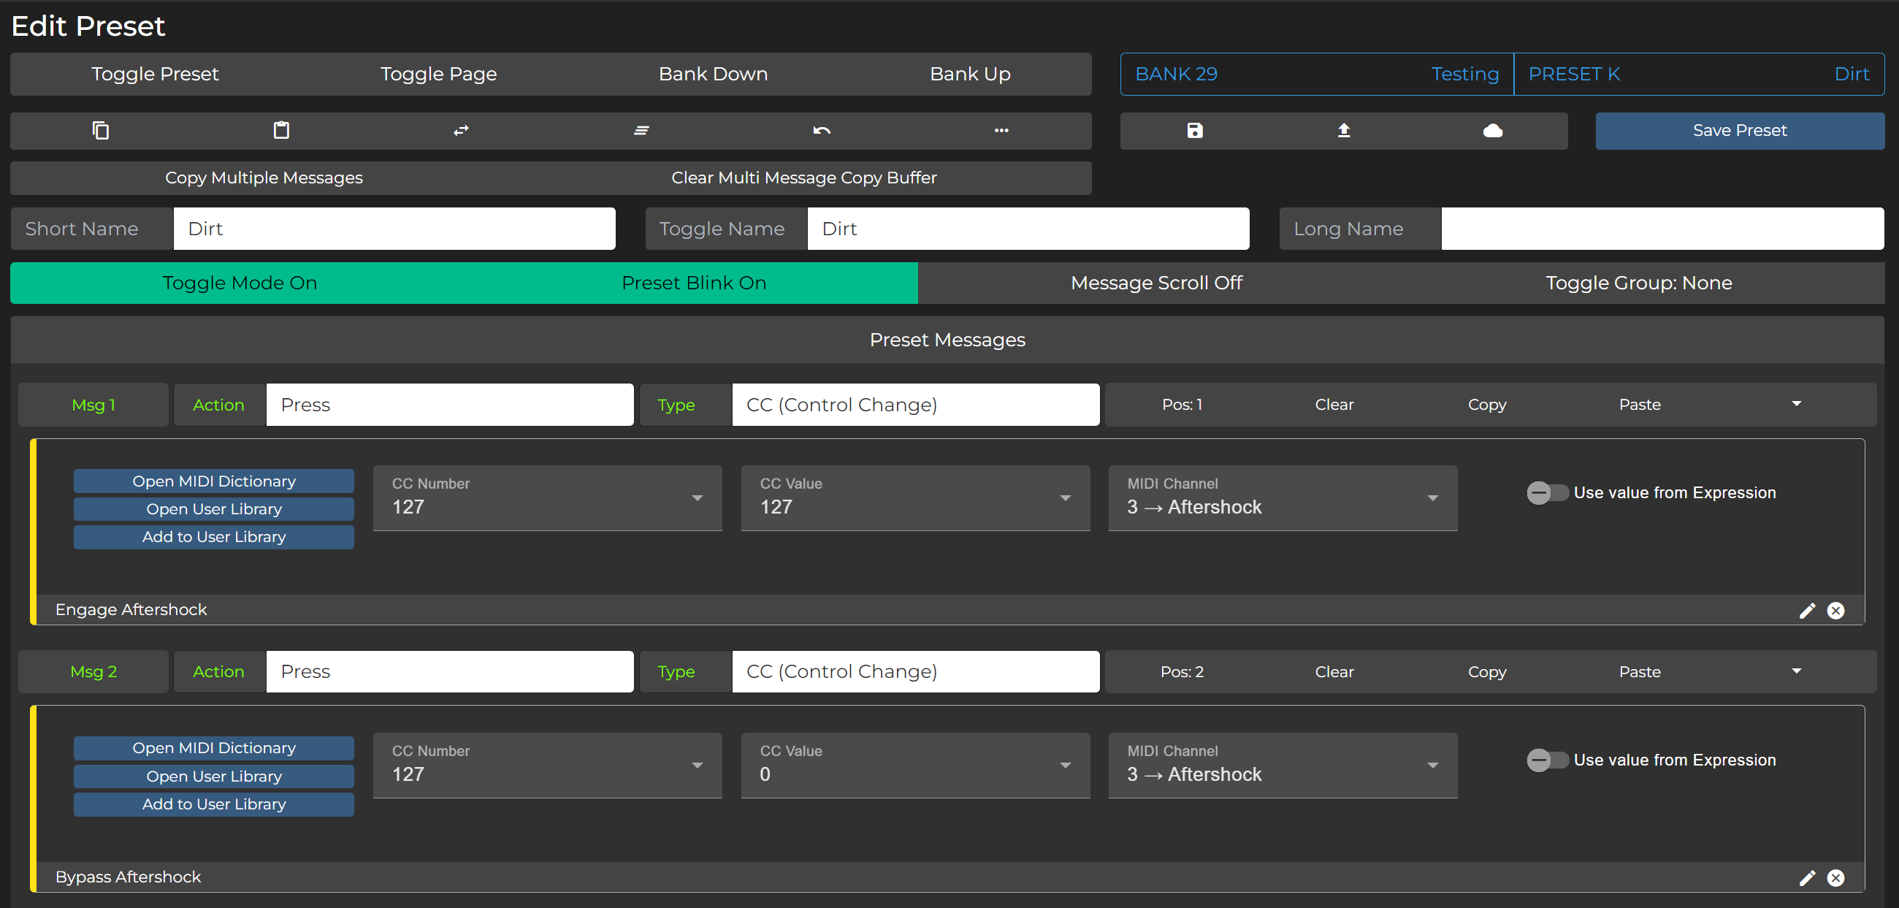Remove the Bypass Aftershock message with X icon
1899x908 pixels.
point(1835,877)
